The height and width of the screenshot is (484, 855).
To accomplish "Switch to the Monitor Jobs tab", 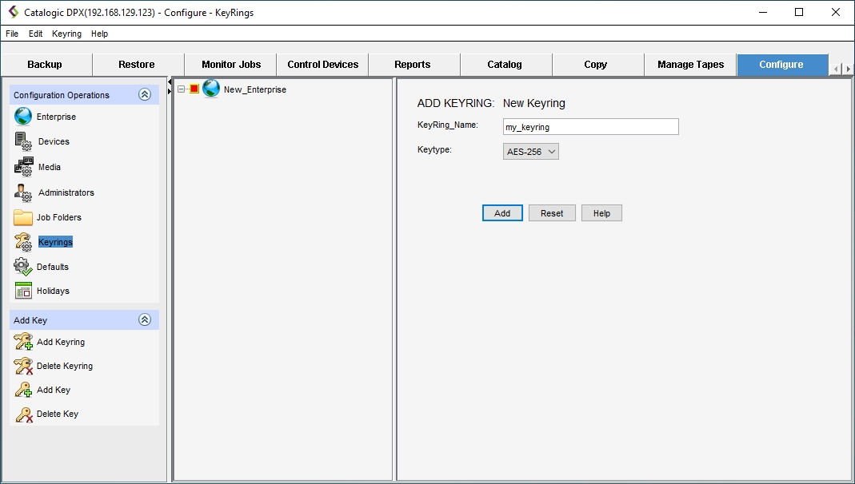I will pos(230,65).
